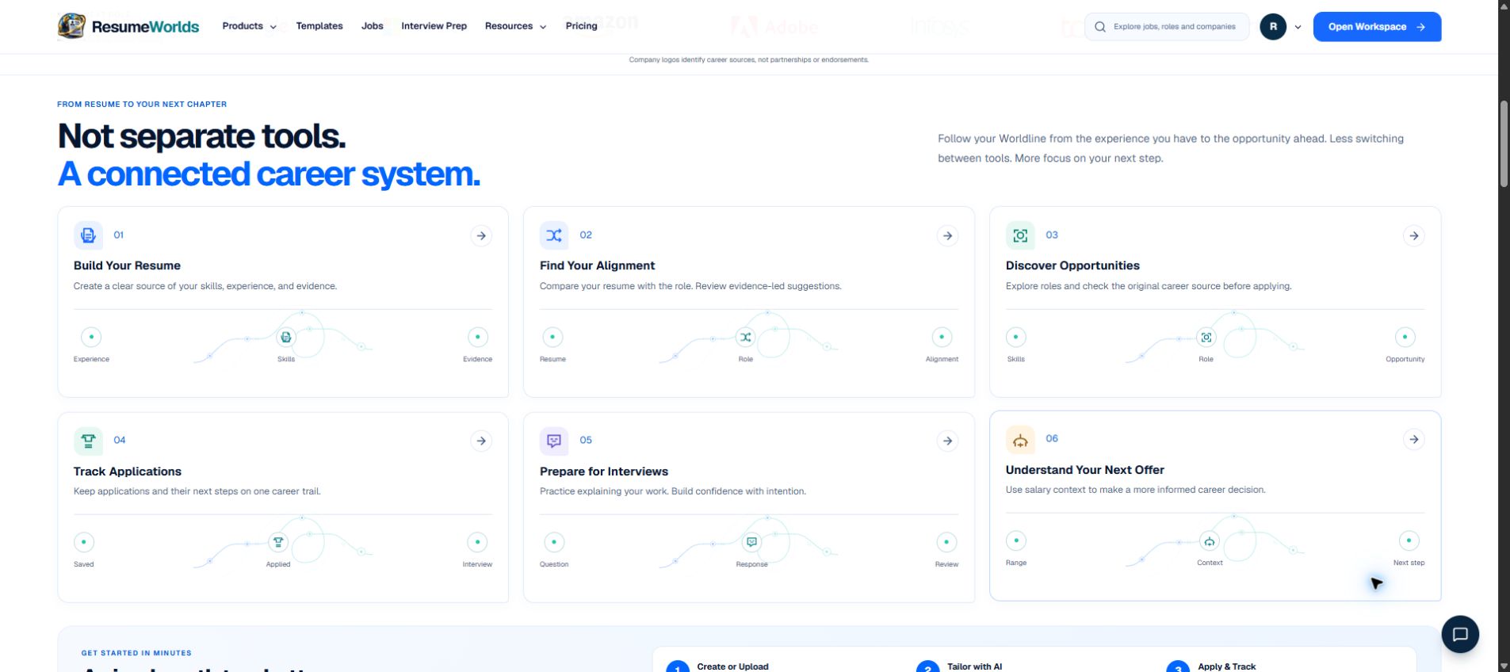The height and width of the screenshot is (672, 1510).
Task: Click the Skills node in Build Your Resume
Action: [x=286, y=338]
